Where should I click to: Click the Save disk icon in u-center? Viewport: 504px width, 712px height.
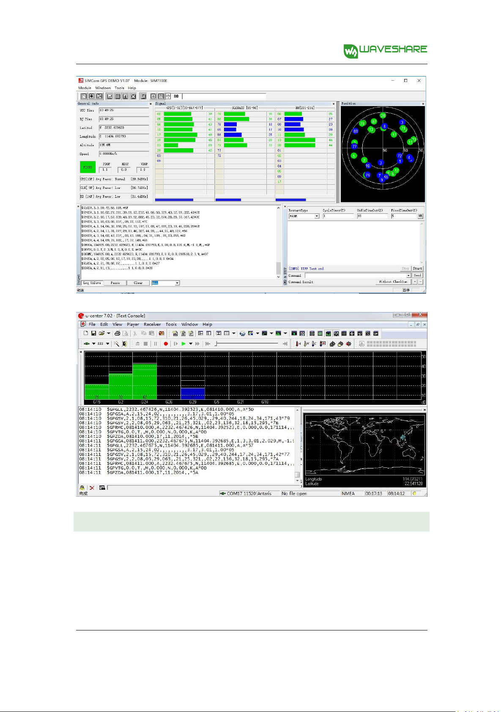pos(93,333)
